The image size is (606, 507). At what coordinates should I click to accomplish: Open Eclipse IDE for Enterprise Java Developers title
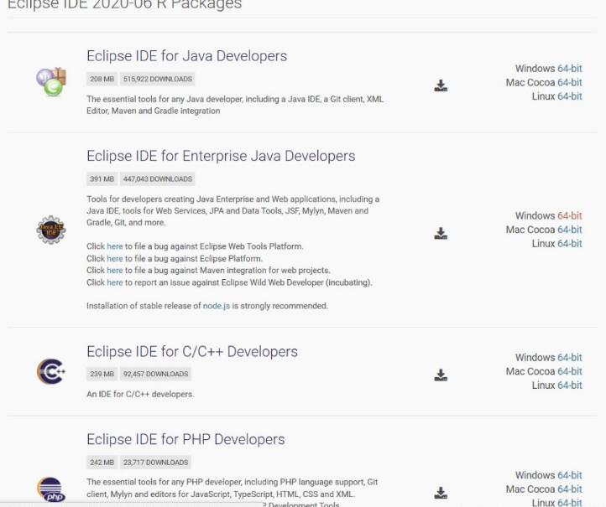(221, 156)
